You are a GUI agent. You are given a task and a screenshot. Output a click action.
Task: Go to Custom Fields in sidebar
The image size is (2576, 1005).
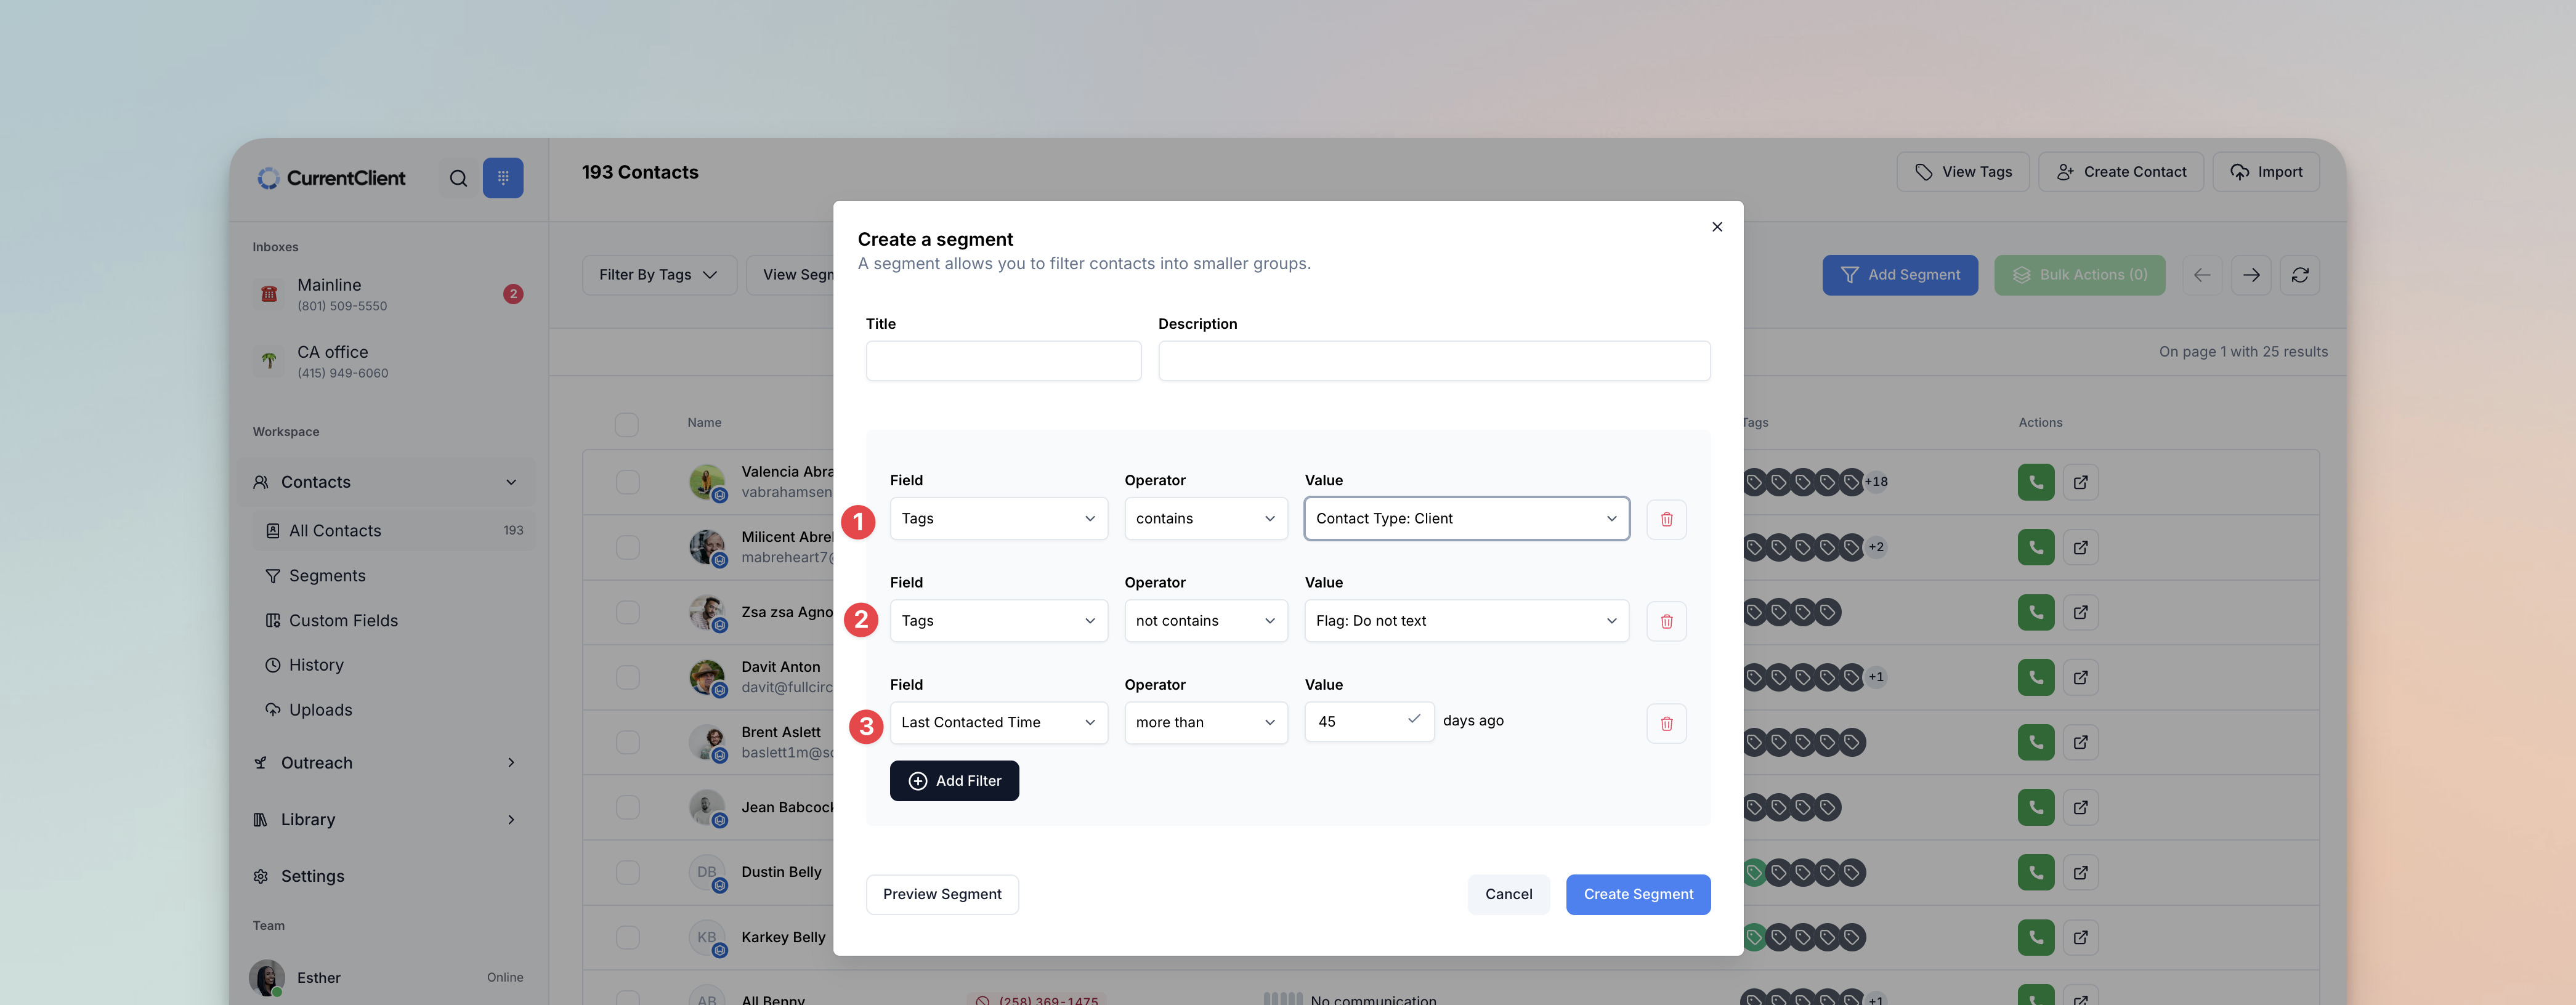point(343,621)
